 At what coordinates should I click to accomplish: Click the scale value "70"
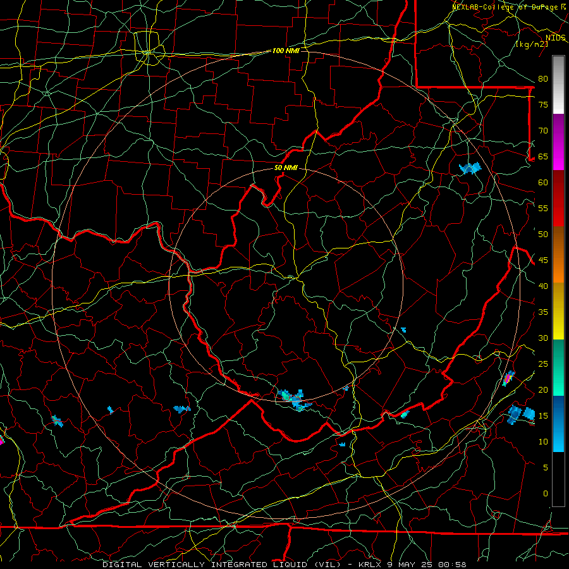543,131
